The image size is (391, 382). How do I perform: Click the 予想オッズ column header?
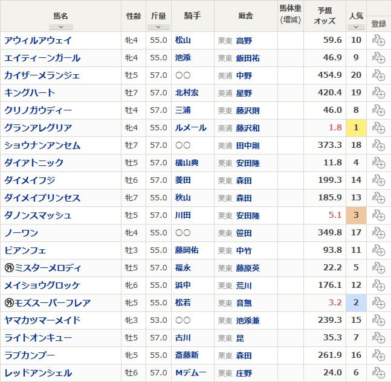(x=325, y=16)
